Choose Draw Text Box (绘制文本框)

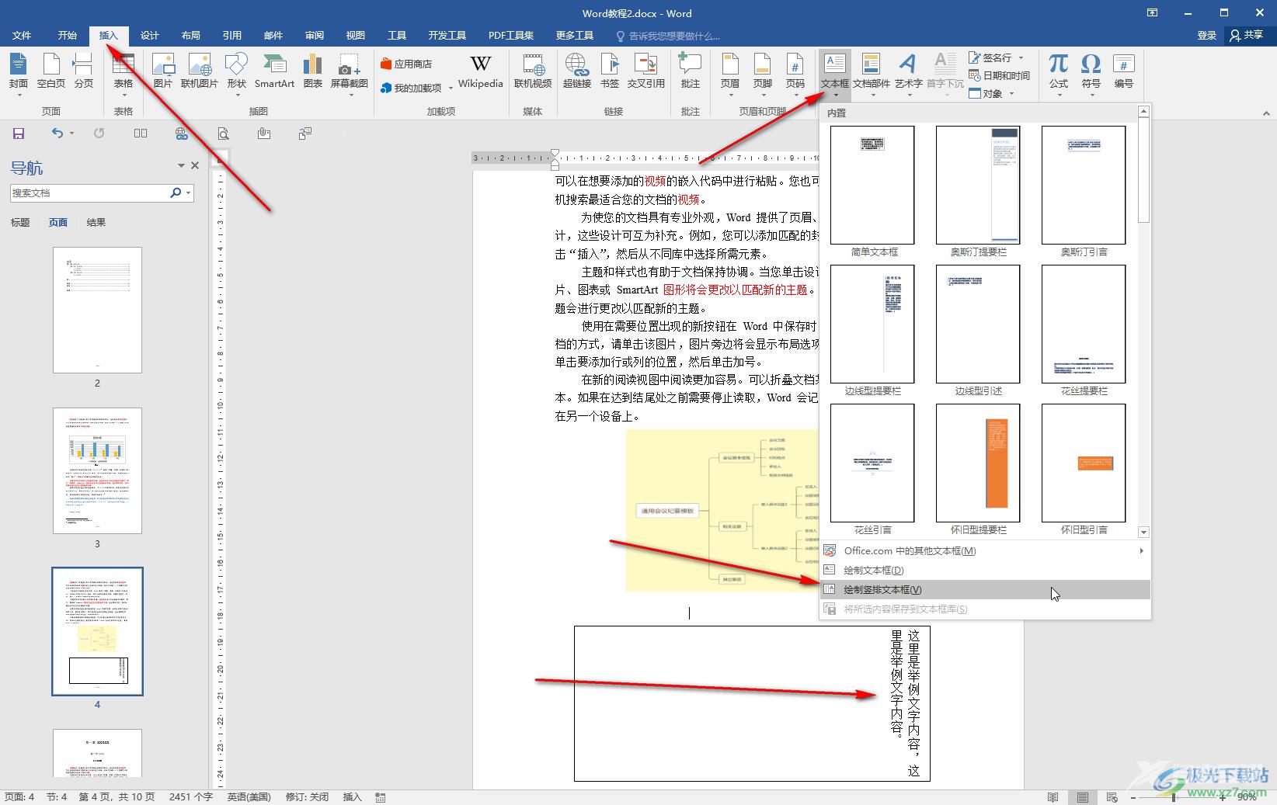985,570
